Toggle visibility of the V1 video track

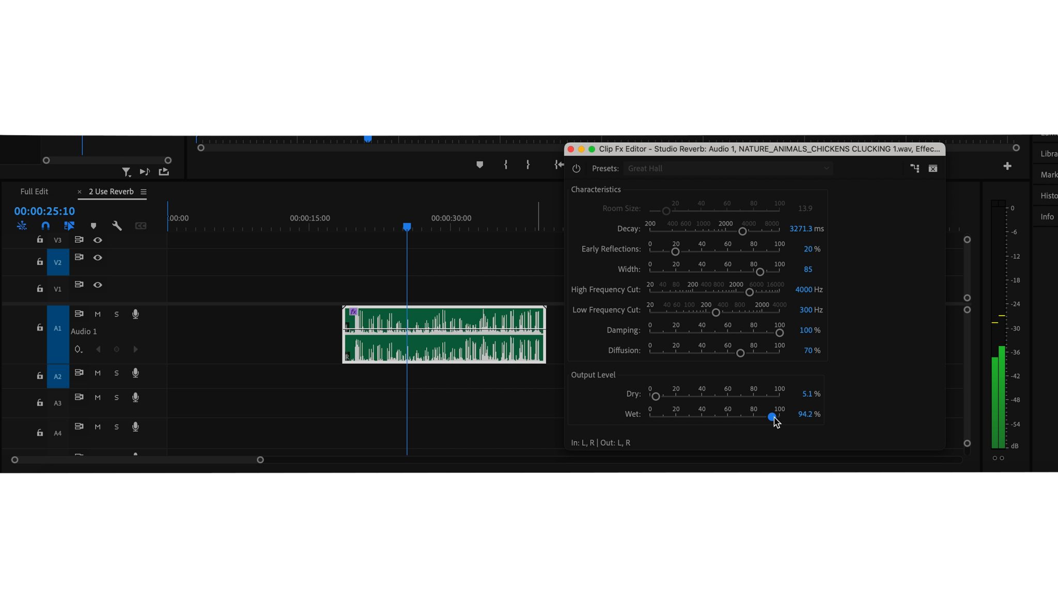pyautogui.click(x=98, y=285)
